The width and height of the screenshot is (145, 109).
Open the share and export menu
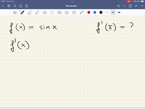pos(27,6)
